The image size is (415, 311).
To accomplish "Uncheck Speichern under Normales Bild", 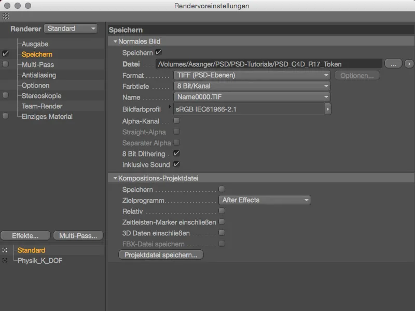I will point(158,52).
